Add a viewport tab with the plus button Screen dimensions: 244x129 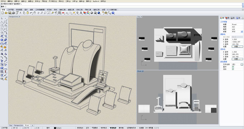click(x=32, y=125)
